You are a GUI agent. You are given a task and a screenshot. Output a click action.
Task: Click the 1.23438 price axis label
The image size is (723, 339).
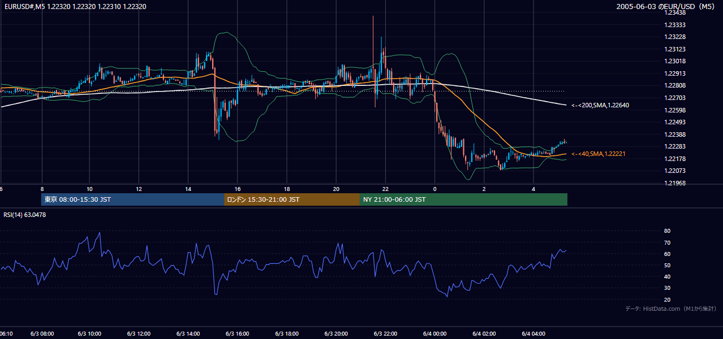pos(675,13)
